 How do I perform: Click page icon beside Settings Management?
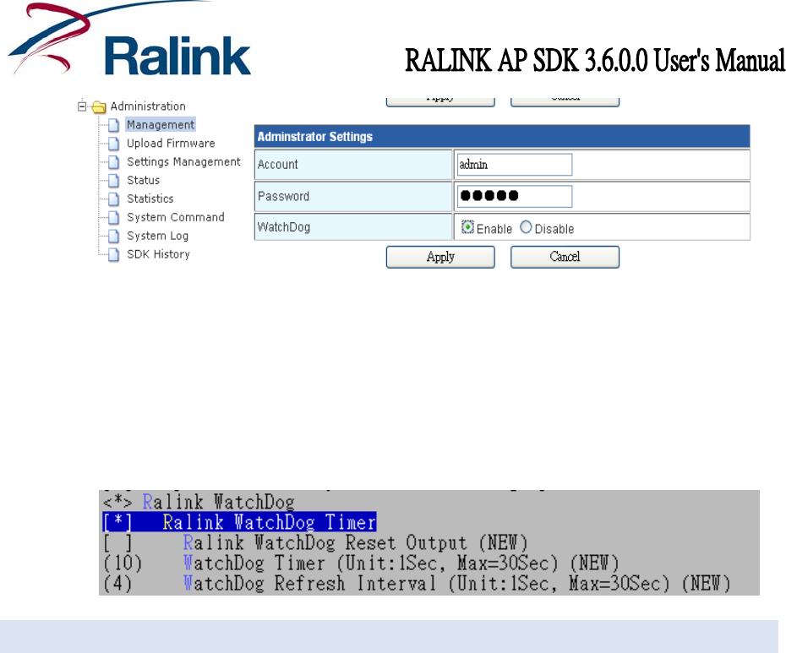[x=114, y=162]
